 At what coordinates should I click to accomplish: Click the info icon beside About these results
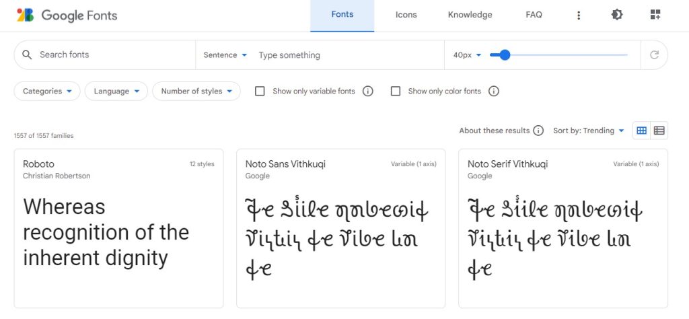pos(538,131)
